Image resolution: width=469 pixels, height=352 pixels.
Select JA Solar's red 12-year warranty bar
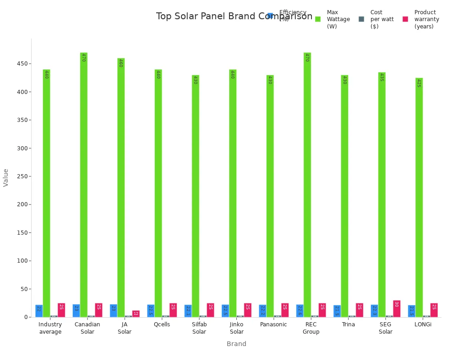(x=136, y=313)
